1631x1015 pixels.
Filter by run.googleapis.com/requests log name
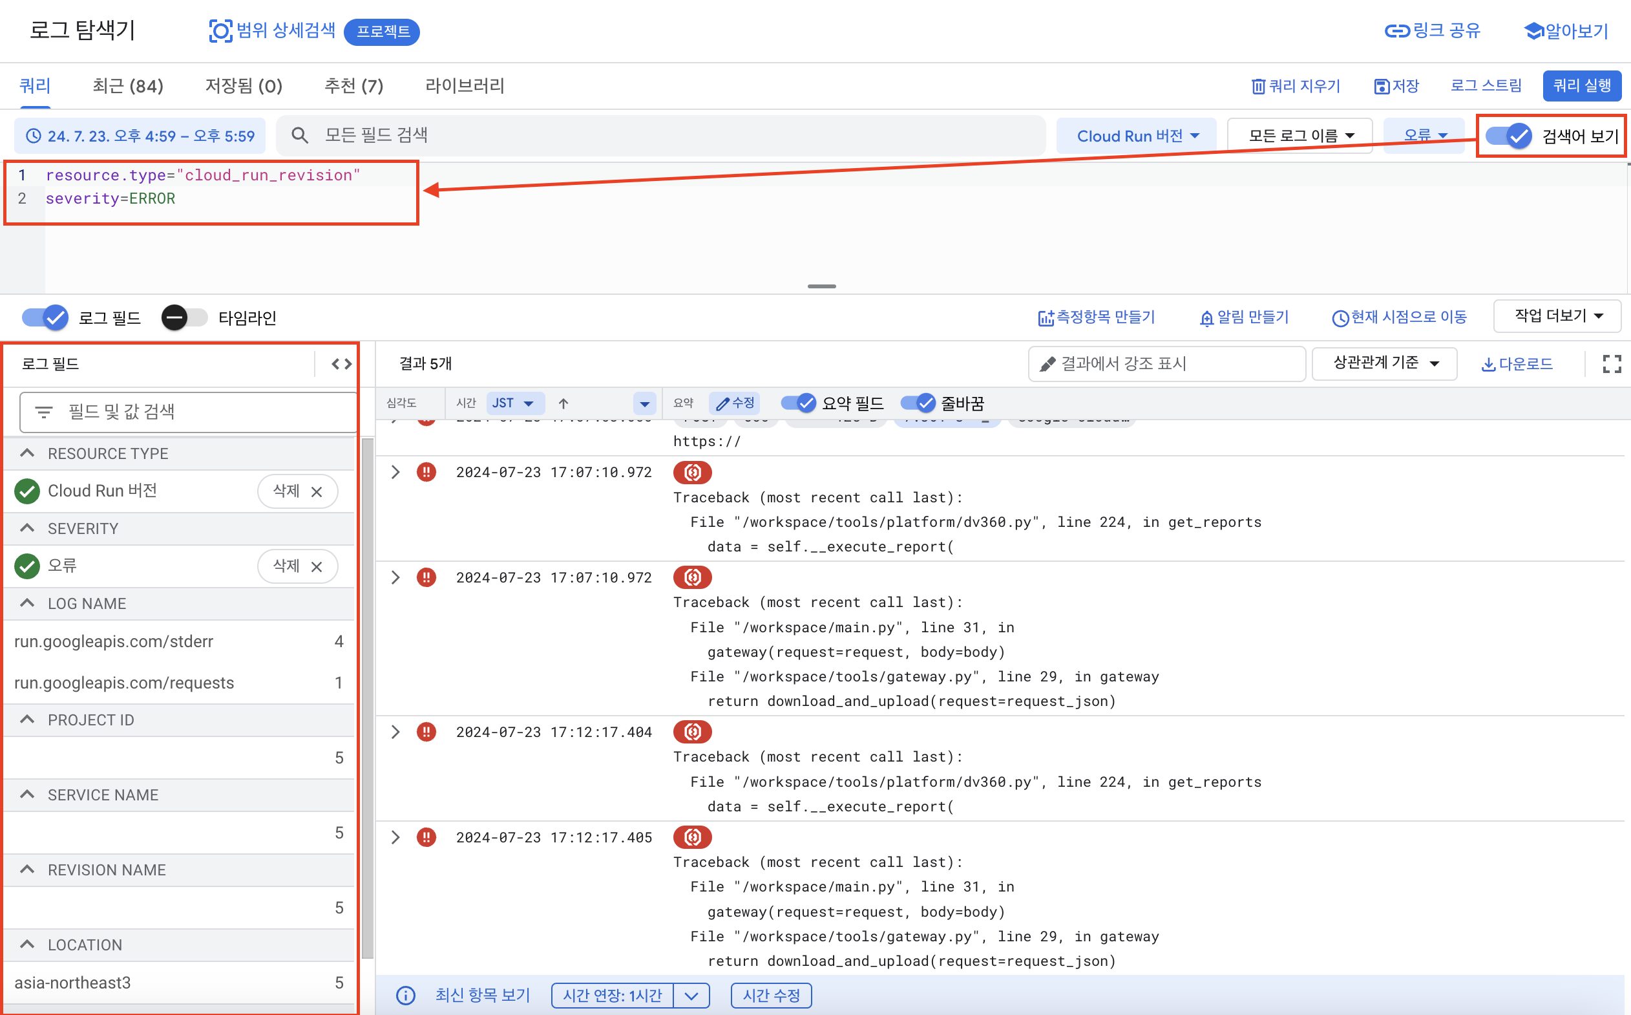point(179,683)
